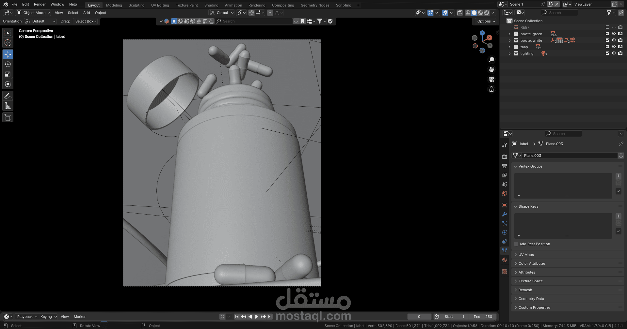This screenshot has height=329, width=627.
Task: Click the End frame field showing 250
Action: [483, 317]
